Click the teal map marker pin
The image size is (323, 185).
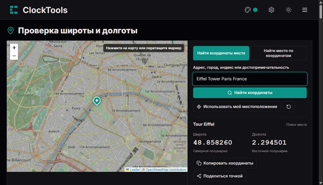[x=97, y=101]
